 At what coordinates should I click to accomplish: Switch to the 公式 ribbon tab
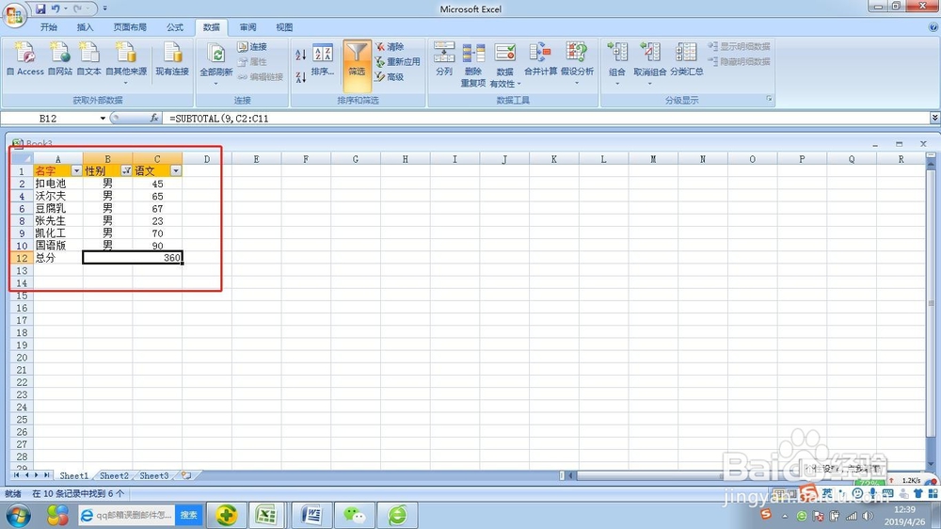pos(175,27)
